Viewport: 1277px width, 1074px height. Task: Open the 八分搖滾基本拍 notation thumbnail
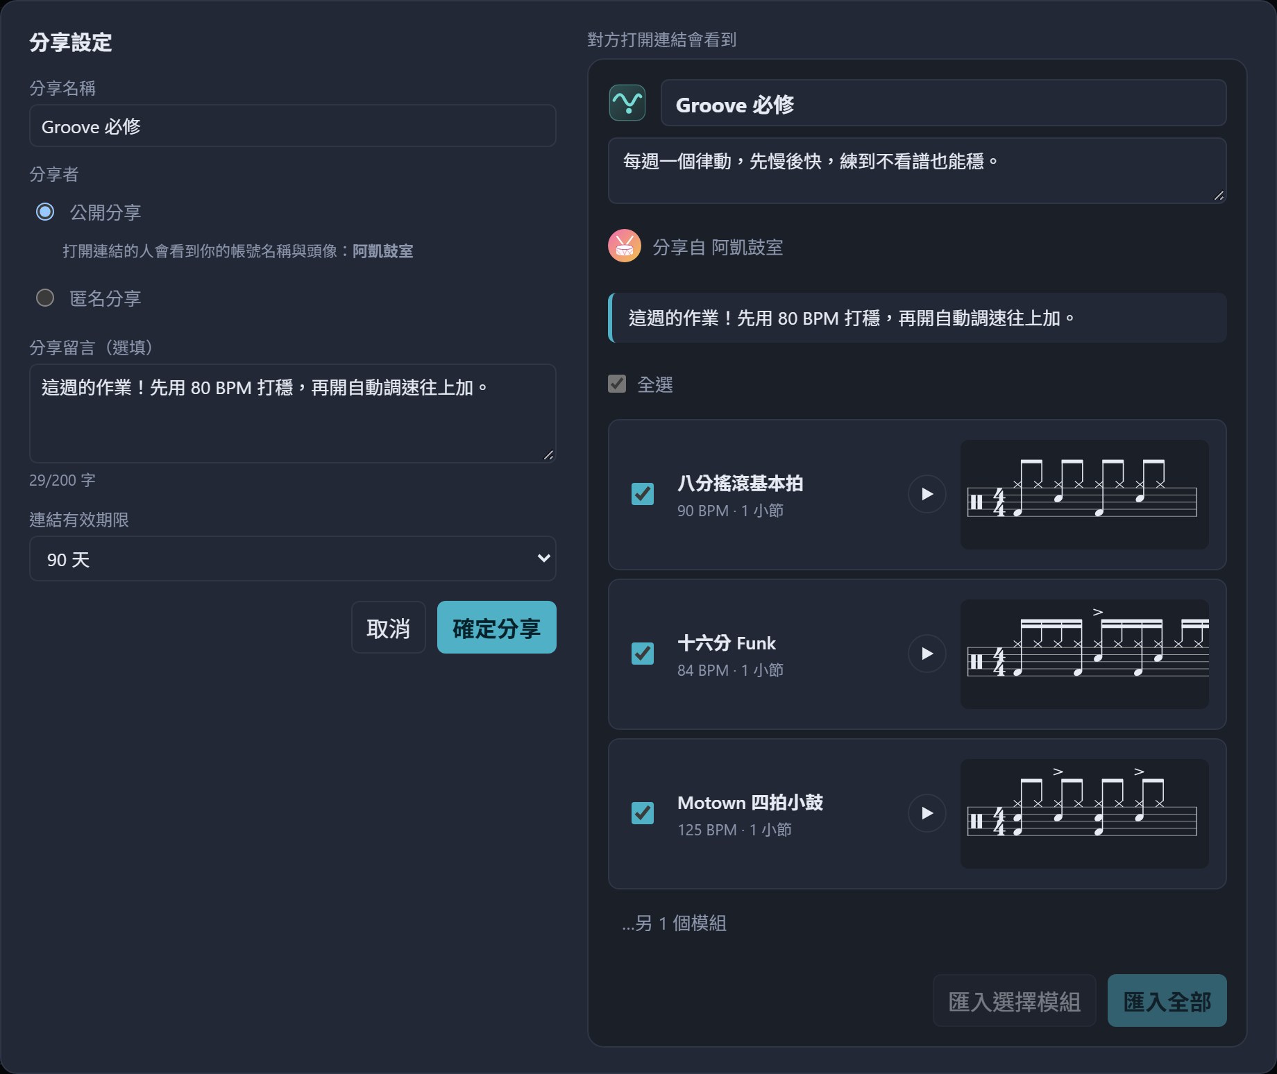pos(1084,494)
